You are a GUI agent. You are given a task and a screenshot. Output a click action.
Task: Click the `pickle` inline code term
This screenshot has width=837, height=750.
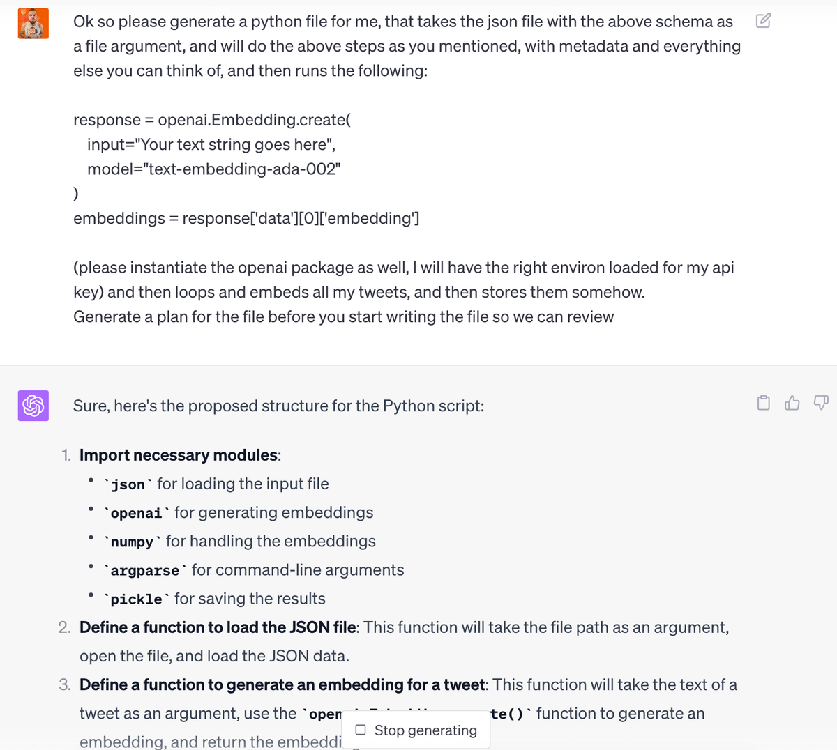(136, 599)
